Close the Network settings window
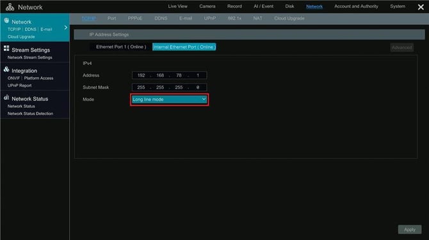This screenshot has width=429, height=240. point(421,7)
